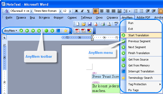This screenshot has height=94, width=163.
Task: Click the AnyMem menu bar item
Action: (127, 18)
